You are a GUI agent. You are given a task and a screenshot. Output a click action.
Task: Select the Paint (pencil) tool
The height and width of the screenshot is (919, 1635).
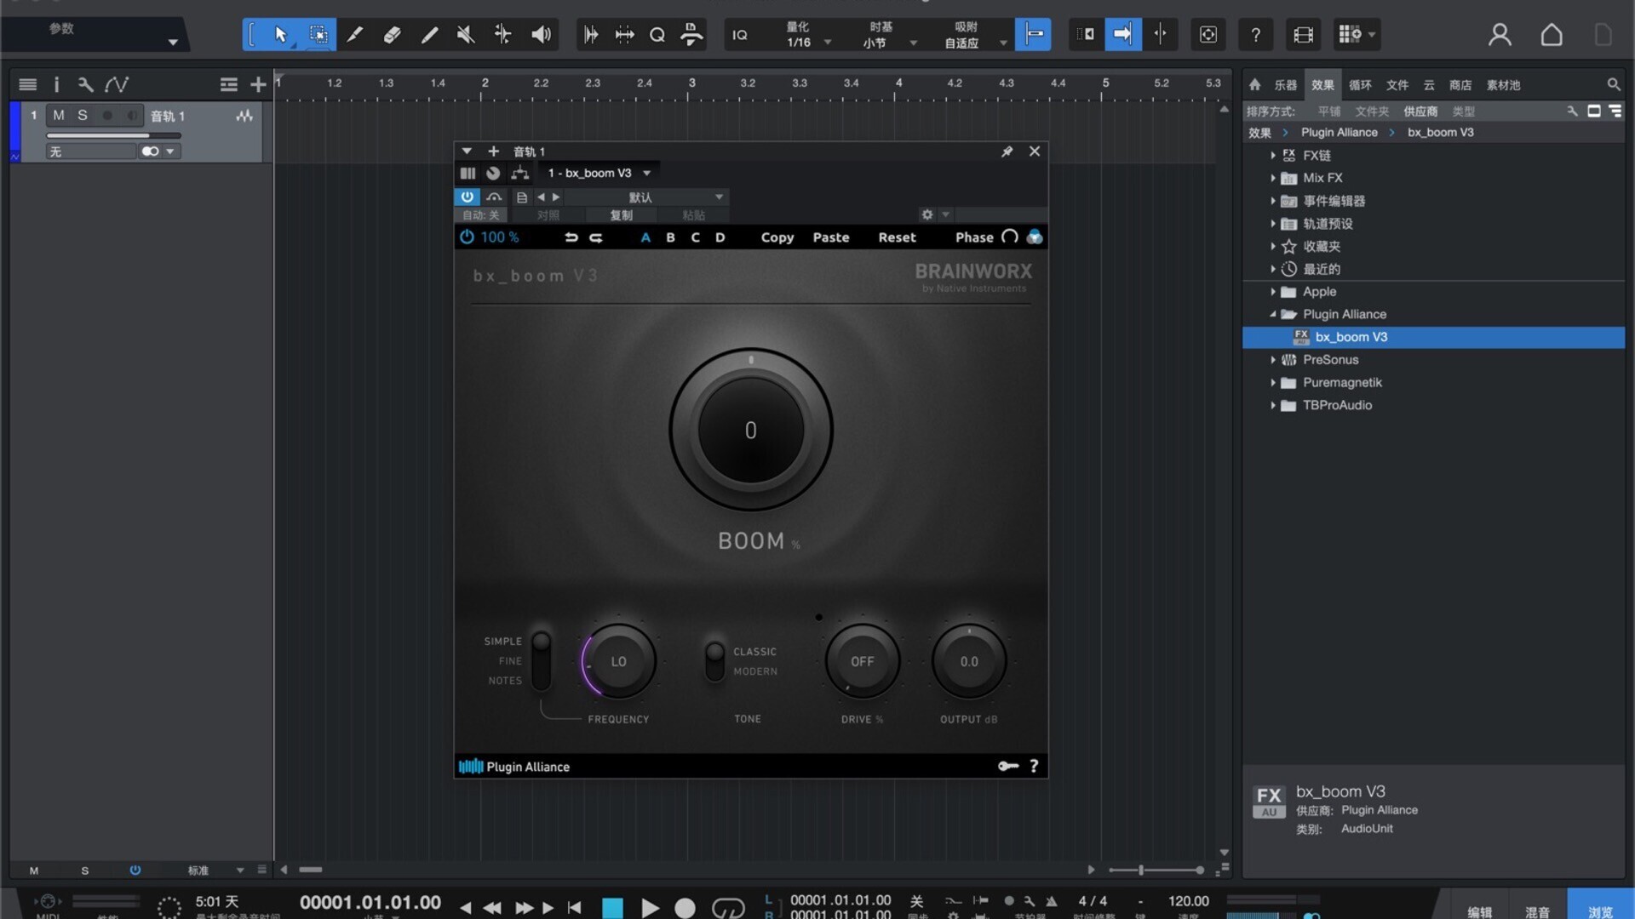pos(429,35)
